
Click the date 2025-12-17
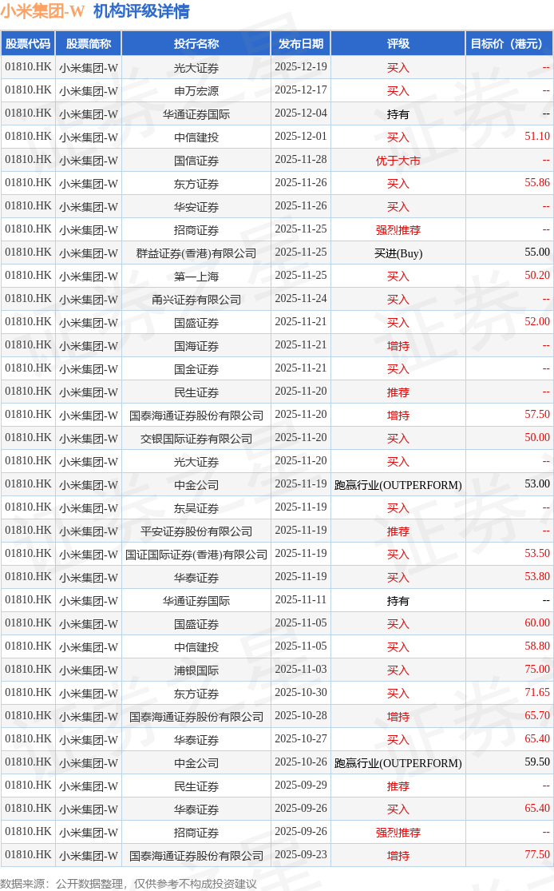click(301, 89)
